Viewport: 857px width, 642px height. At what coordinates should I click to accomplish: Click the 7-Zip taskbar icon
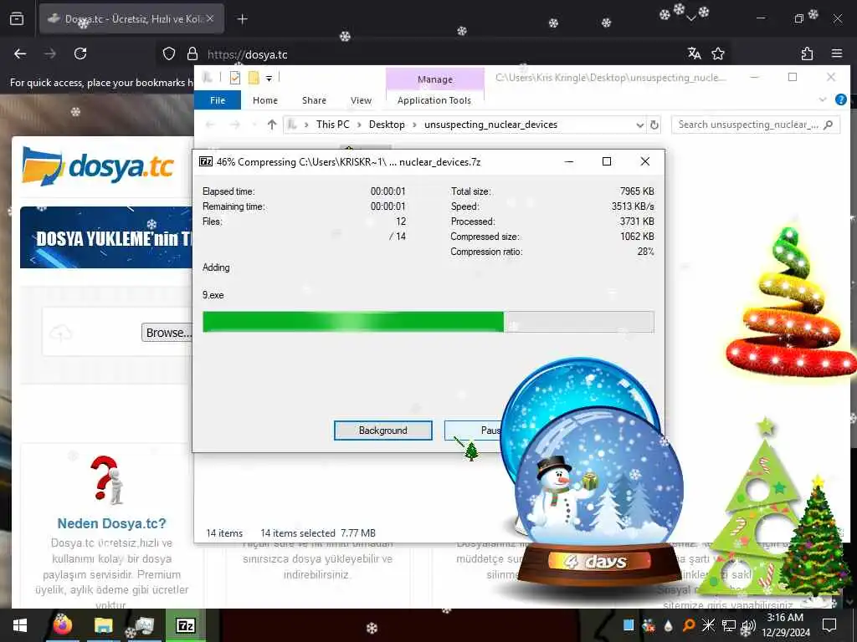[x=186, y=625]
